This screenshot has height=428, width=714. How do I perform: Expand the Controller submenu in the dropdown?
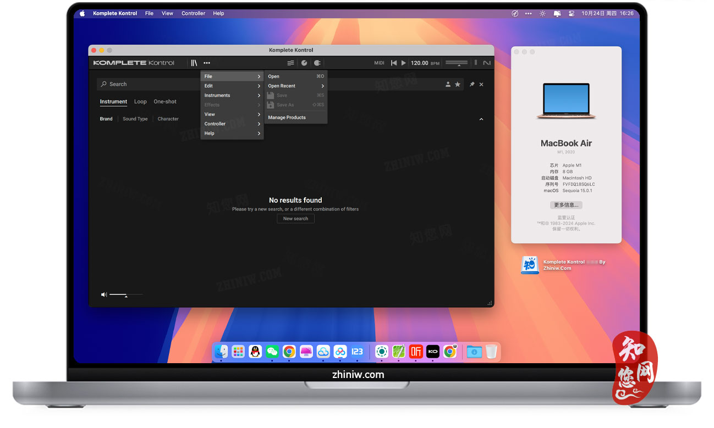232,124
